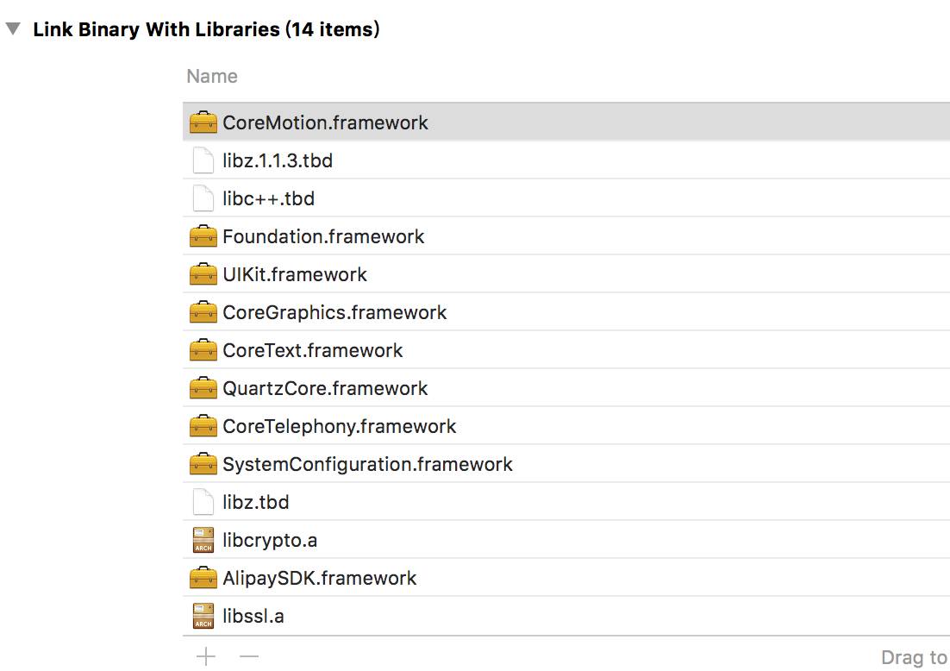This screenshot has height=671, width=950.
Task: Select the CoreMotion.framework toolbox icon
Action: [x=203, y=122]
